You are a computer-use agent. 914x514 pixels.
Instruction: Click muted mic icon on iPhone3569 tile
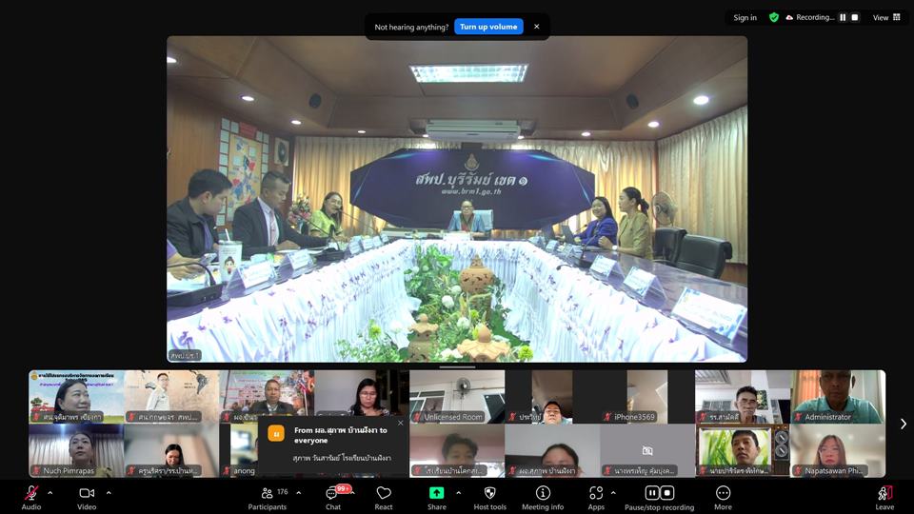pyautogui.click(x=608, y=417)
